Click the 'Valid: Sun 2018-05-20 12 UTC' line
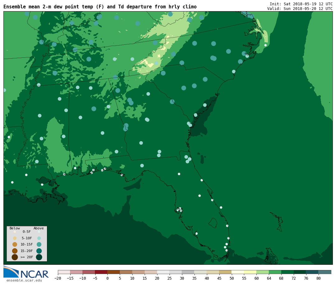The width and height of the screenshot is (336, 284). [x=300, y=9]
